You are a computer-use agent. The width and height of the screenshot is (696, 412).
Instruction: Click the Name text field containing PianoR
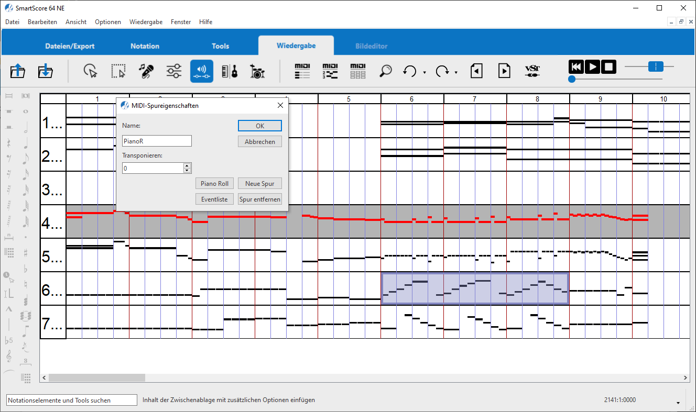click(x=157, y=141)
